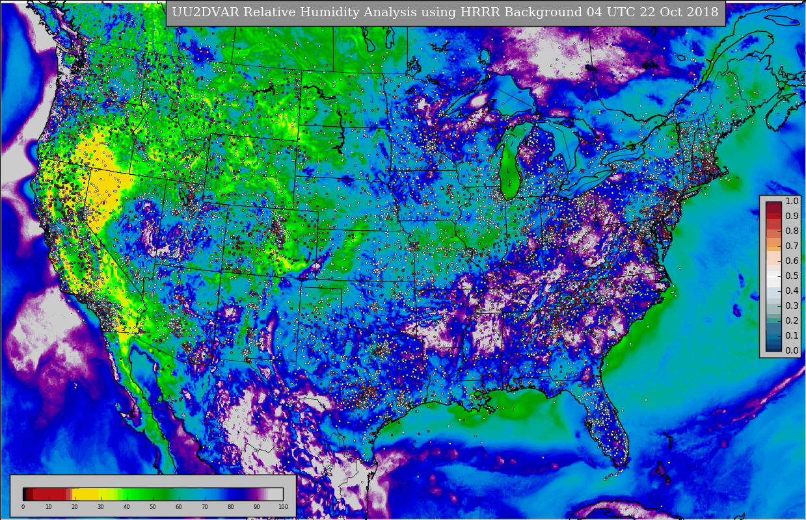Click the 90 tick label on humidity colorbar
The width and height of the screenshot is (806, 520).
tap(257, 507)
